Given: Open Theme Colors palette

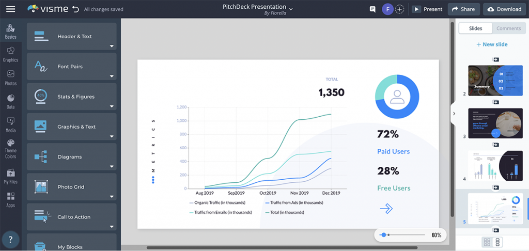Looking at the screenshot, I should click(10, 149).
